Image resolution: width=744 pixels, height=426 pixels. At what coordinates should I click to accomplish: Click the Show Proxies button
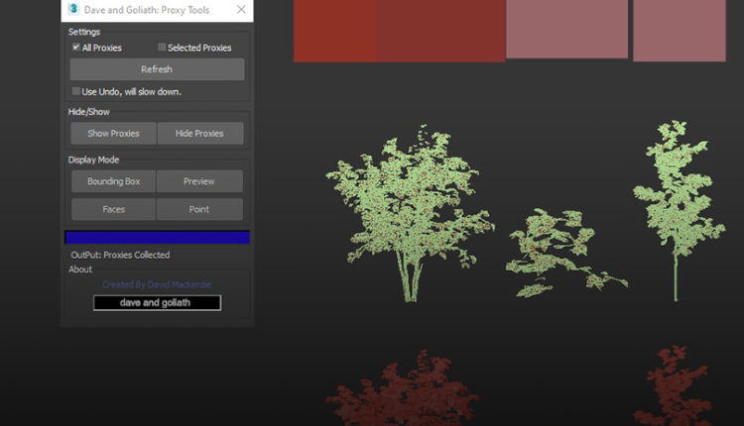113,134
